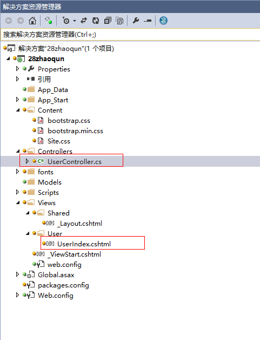This screenshot has width=260, height=340.
Task: Go to Home view in Solution Explorer
Action: tap(32, 21)
